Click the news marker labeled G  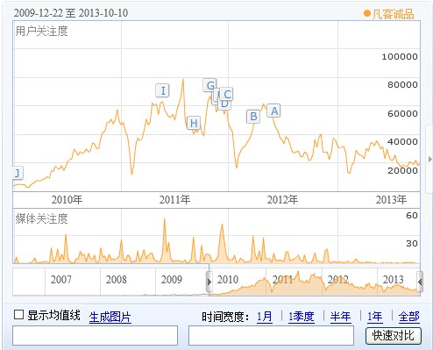[209, 85]
